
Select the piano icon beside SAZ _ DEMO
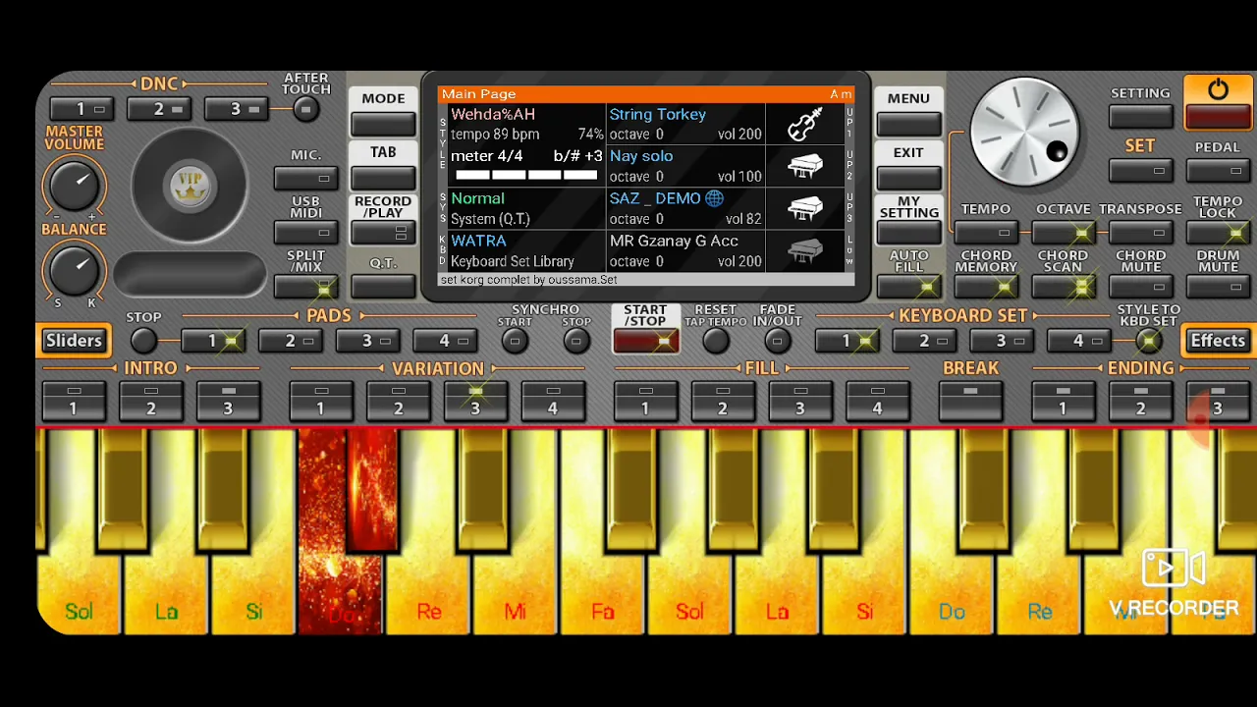coord(804,209)
